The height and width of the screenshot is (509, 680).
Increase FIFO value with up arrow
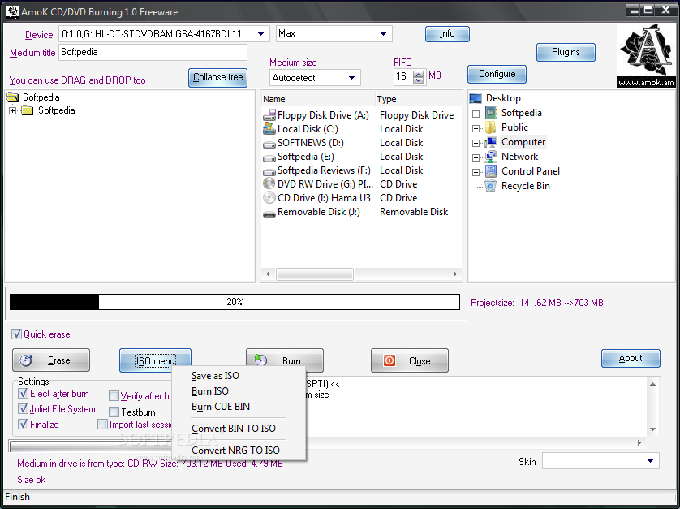click(418, 73)
